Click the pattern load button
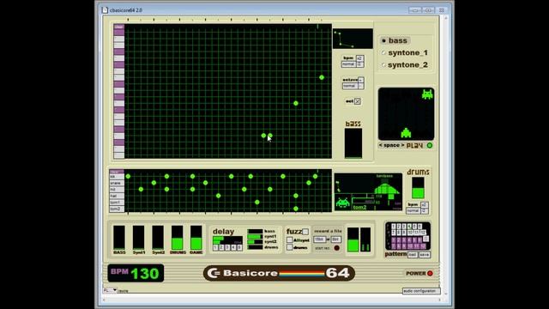This screenshot has height=309, width=549. coord(413,255)
